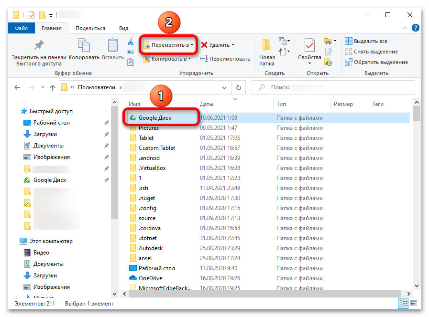429x317 pixels.
Task: Click Снять выделение (select none)
Action: point(371,52)
